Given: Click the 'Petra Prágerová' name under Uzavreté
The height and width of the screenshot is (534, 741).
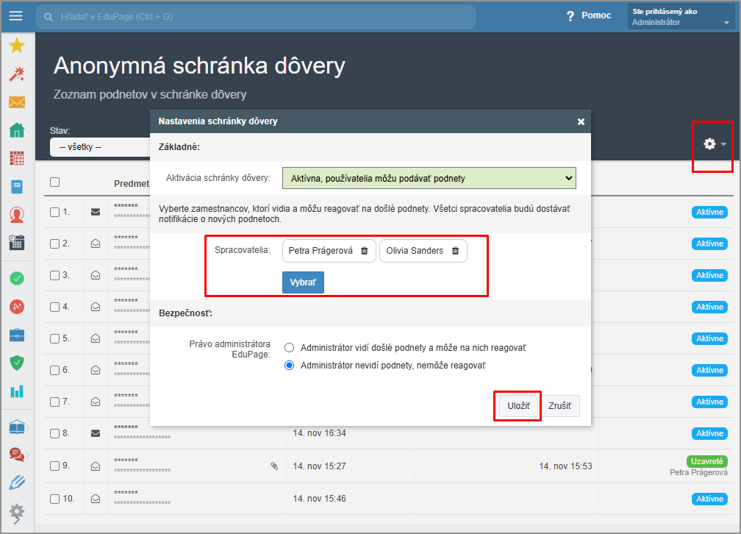Looking at the screenshot, I should pyautogui.click(x=698, y=472).
